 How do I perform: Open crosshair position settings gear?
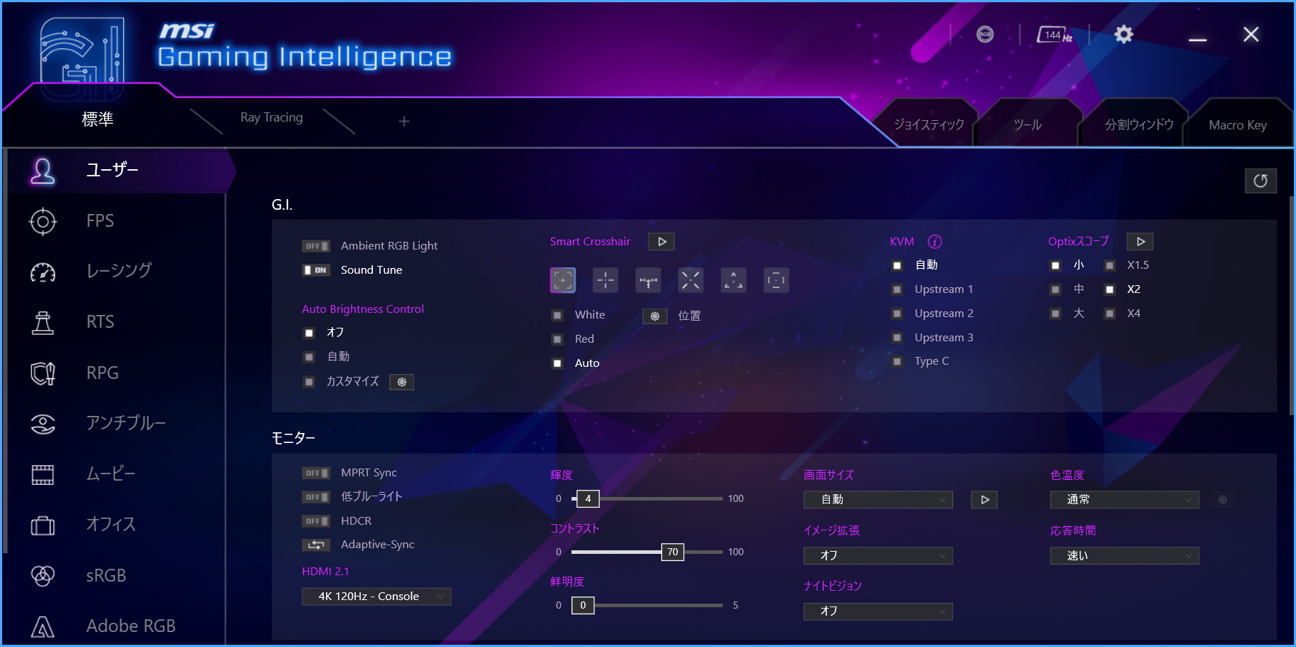click(x=655, y=316)
